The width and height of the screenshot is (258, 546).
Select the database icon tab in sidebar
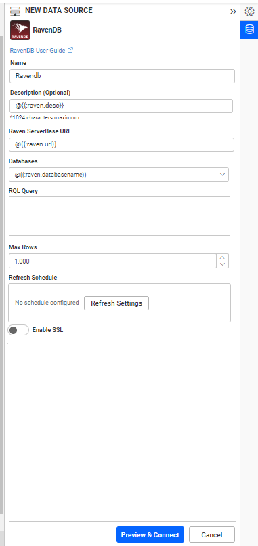click(x=249, y=29)
